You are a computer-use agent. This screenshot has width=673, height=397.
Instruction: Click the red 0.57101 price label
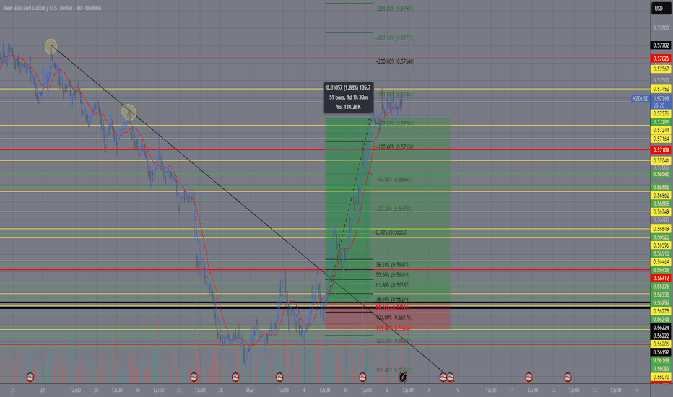tap(661, 150)
